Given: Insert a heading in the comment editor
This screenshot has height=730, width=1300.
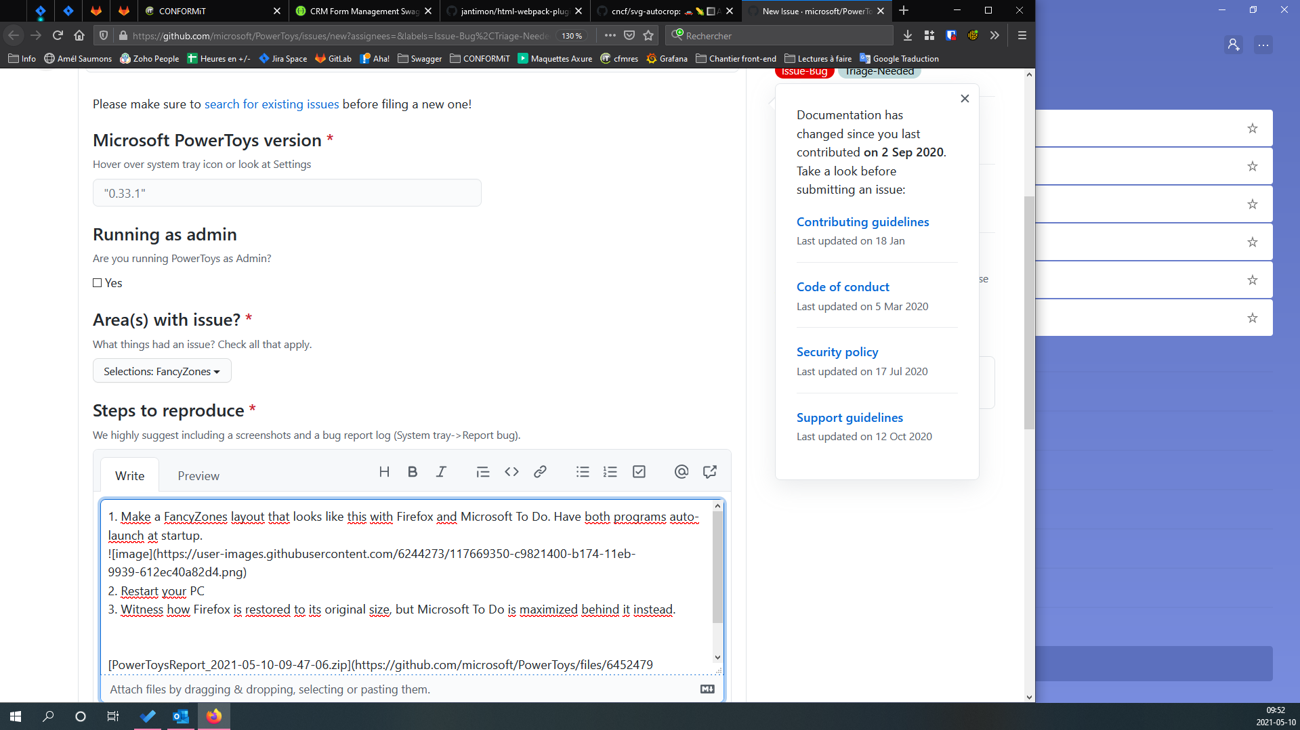Looking at the screenshot, I should pyautogui.click(x=384, y=471).
